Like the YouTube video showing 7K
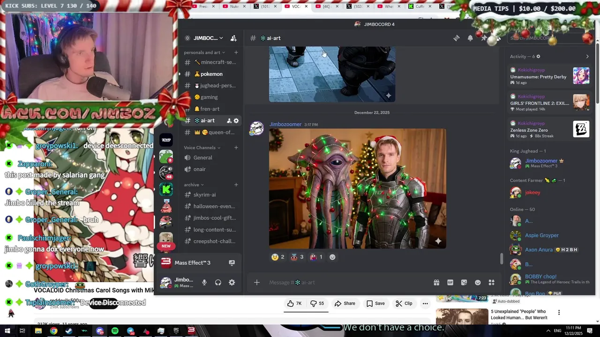Screen dimensions: 600x337 (x=294, y=303)
